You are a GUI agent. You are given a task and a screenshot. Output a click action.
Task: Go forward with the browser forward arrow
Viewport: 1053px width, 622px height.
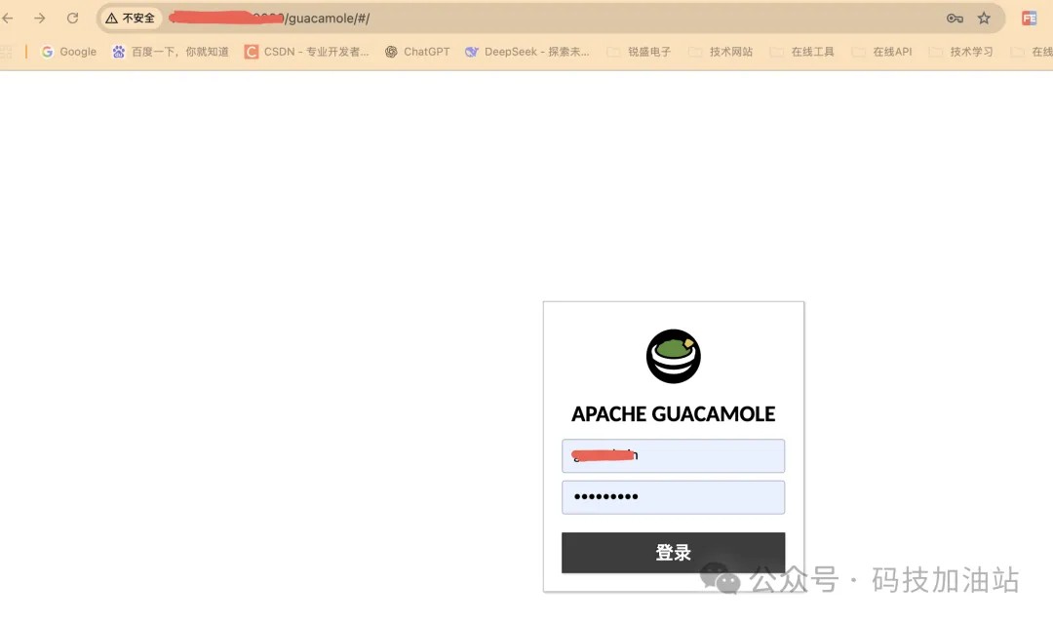[x=40, y=19]
